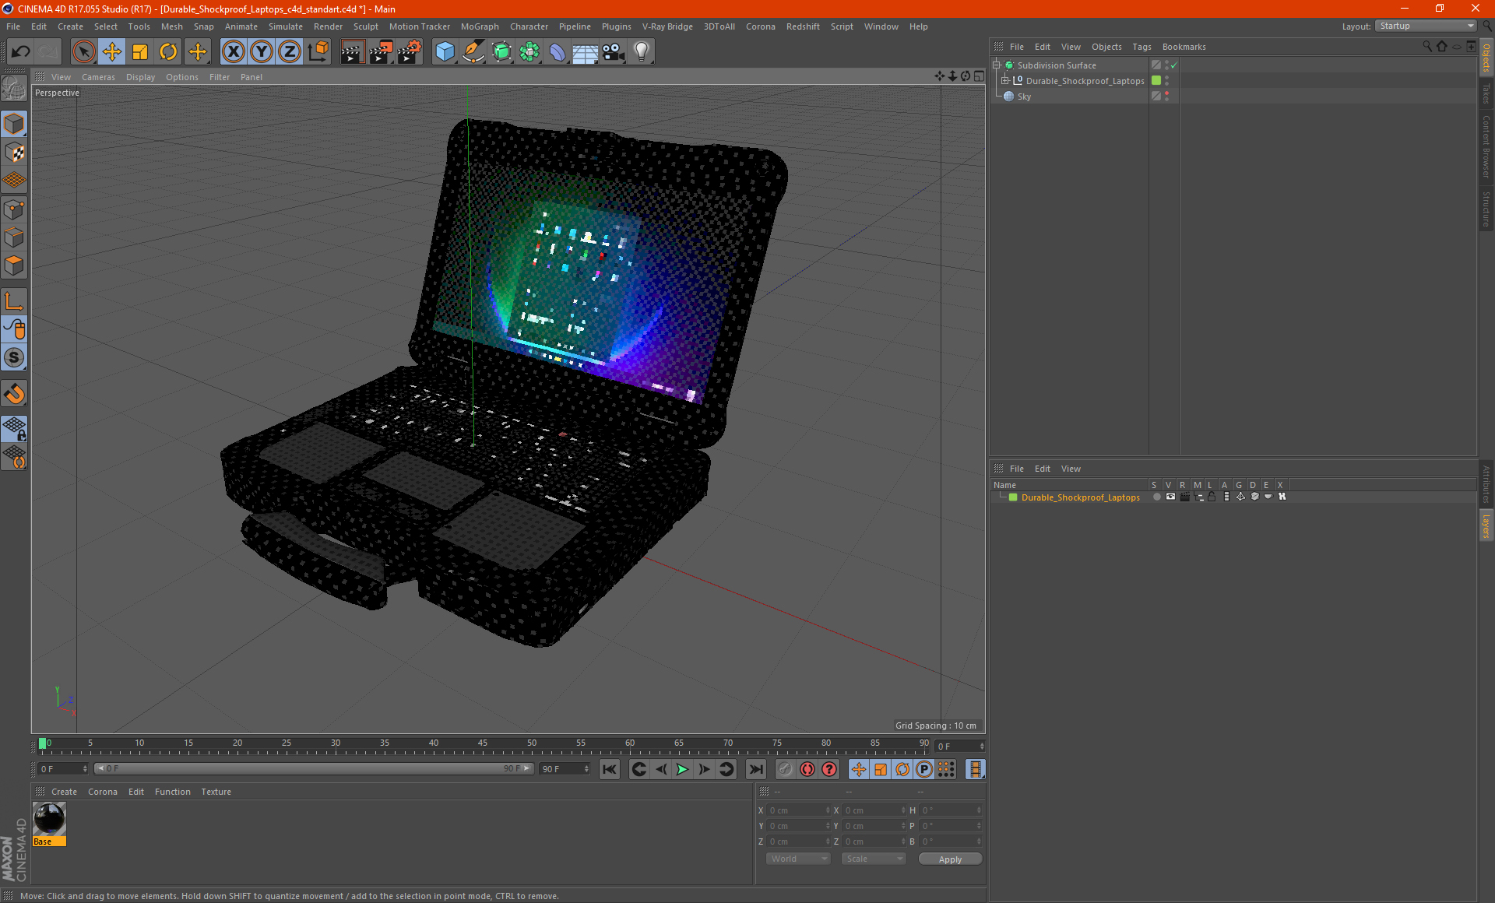The height and width of the screenshot is (903, 1495).
Task: Click end frame 90 F stepper field
Action: coord(565,768)
